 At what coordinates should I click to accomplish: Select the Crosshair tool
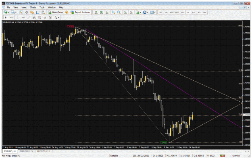click(11, 17)
